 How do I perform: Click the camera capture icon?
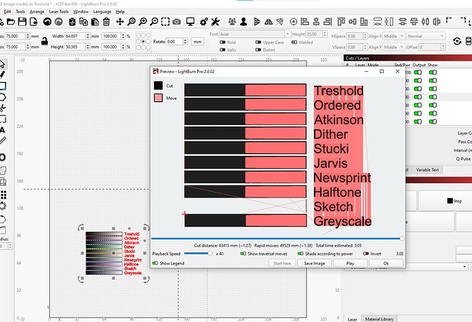point(176,22)
